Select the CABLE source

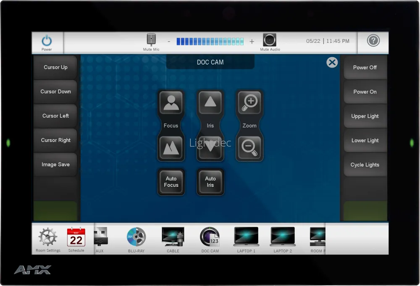[173, 238]
